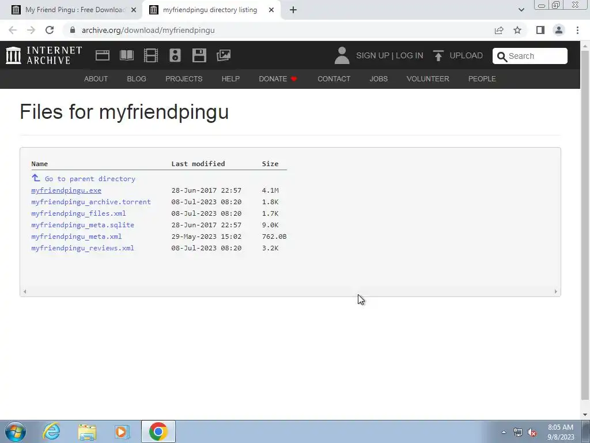The width and height of the screenshot is (590, 443).
Task: Launch Internet Explorer from taskbar
Action: click(51, 431)
